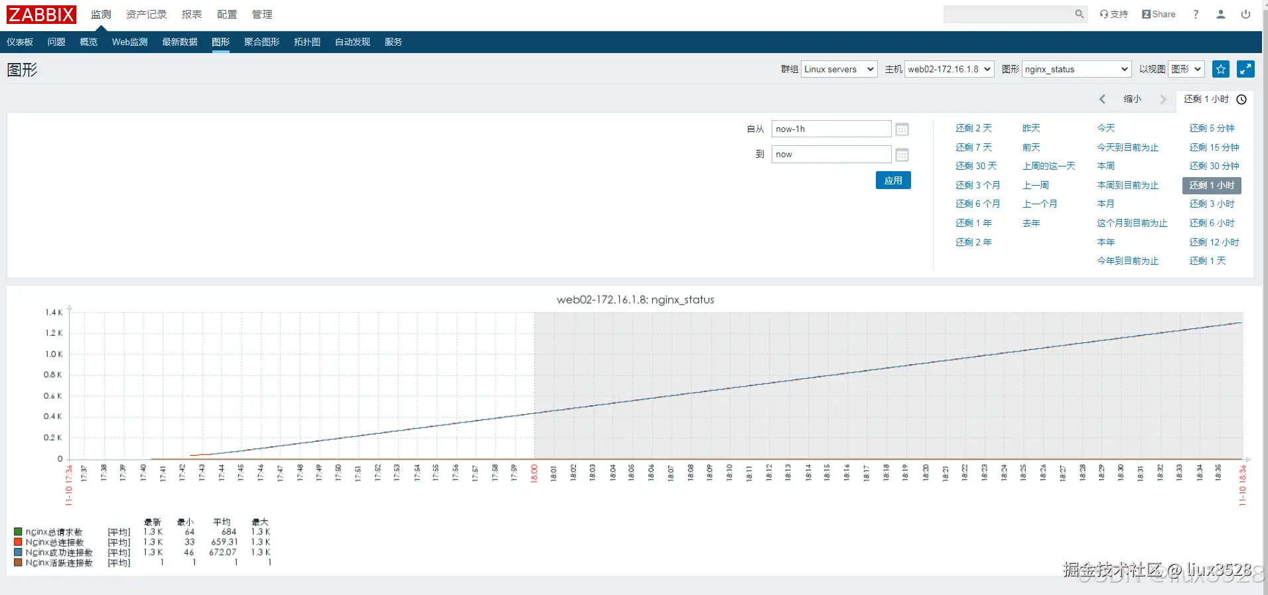Viewport: 1268px width, 595px height.
Task: Shift time period back with left arrow
Action: coord(1103,99)
